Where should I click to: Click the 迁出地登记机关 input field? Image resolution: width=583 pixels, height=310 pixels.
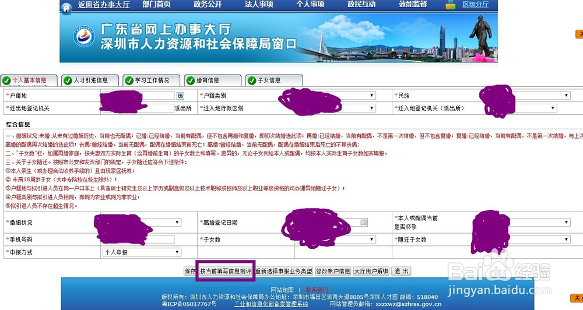pyautogui.click(x=138, y=108)
